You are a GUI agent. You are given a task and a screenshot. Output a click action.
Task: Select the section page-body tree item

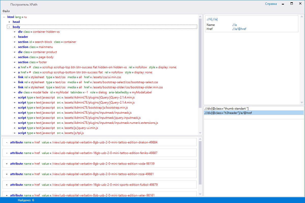point(36,57)
